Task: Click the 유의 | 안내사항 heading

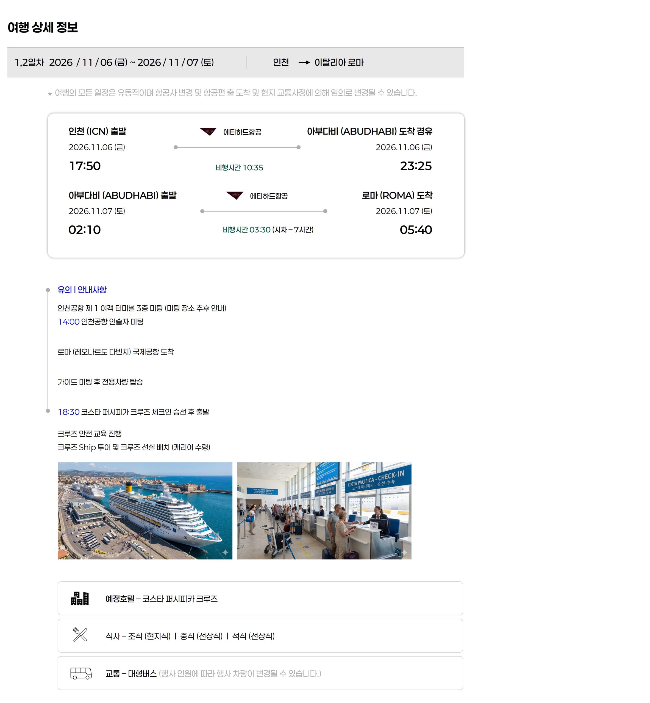Action: 82,290
